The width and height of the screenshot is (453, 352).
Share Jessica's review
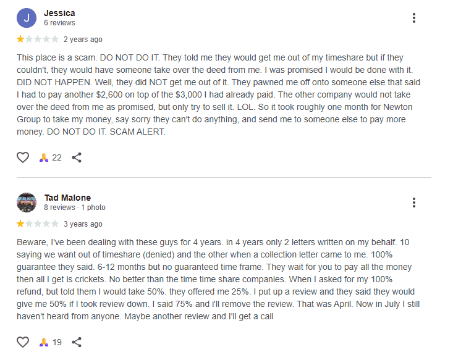77,157
